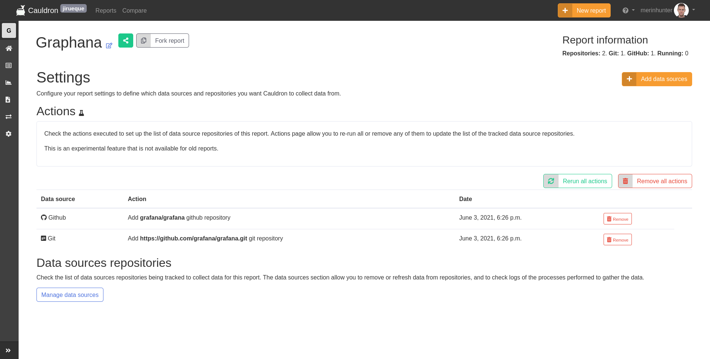The width and height of the screenshot is (710, 359).
Task: Click the New report button
Action: 584,10
